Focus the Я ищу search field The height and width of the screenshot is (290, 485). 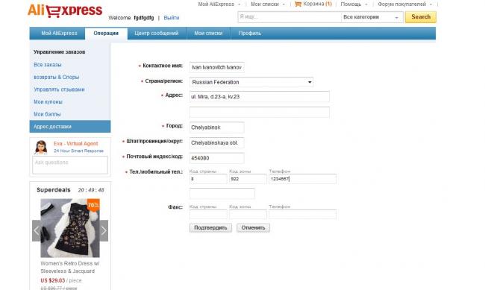(x=290, y=17)
